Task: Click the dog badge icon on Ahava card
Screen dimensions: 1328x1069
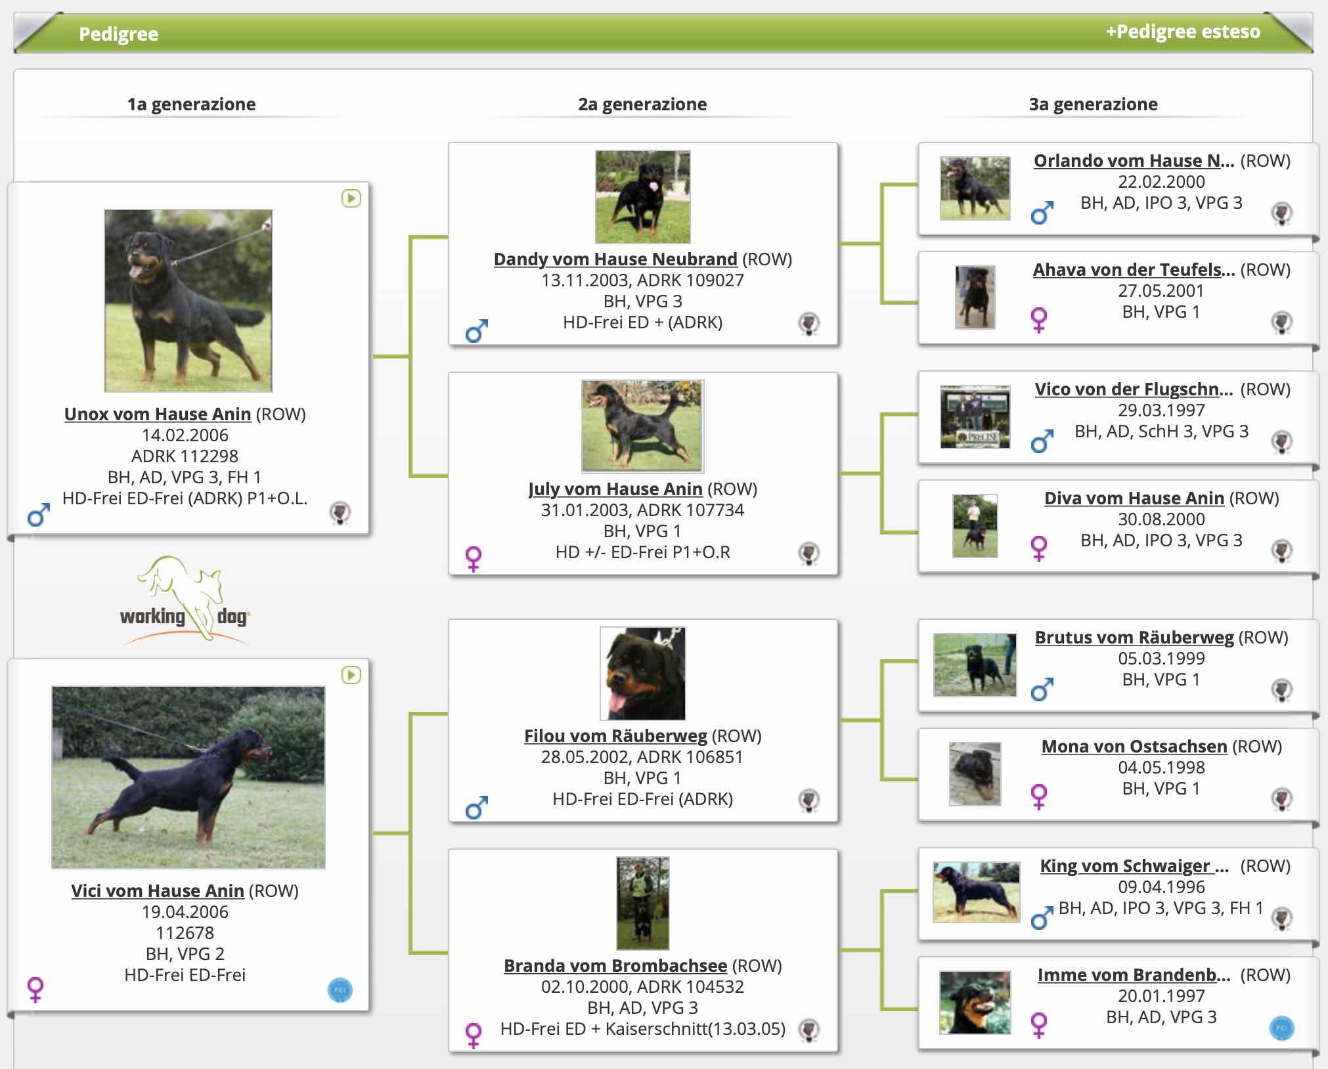Action: (x=1282, y=322)
